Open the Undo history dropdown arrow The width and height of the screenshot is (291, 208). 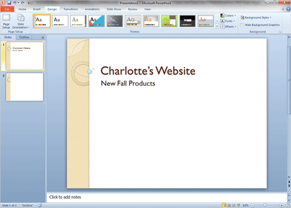[x=18, y=3]
